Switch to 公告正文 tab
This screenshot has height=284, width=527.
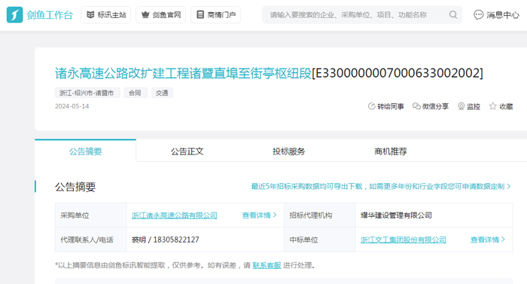click(187, 151)
